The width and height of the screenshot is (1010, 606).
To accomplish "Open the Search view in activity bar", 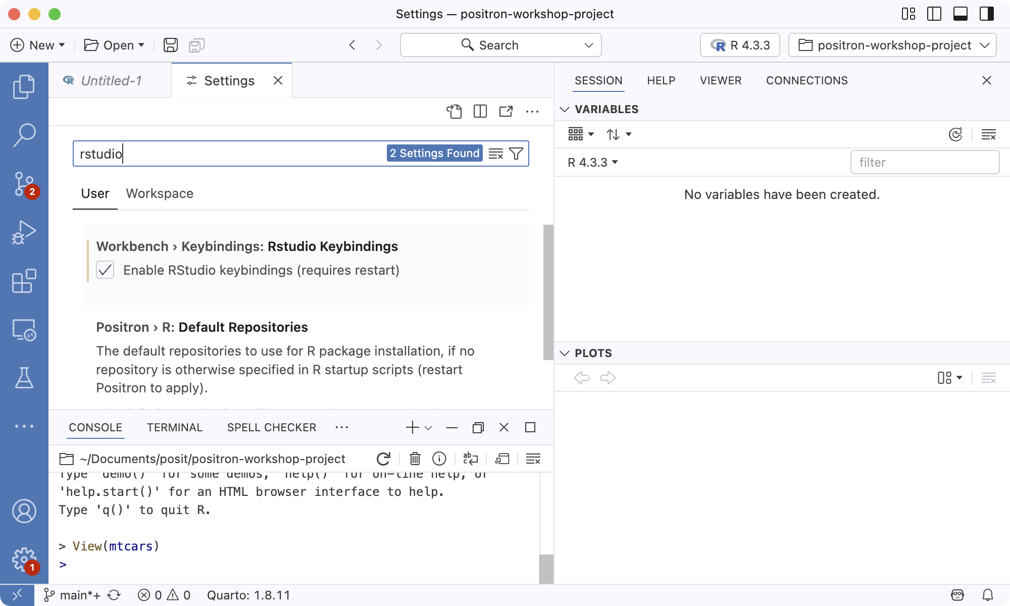I will (x=24, y=135).
